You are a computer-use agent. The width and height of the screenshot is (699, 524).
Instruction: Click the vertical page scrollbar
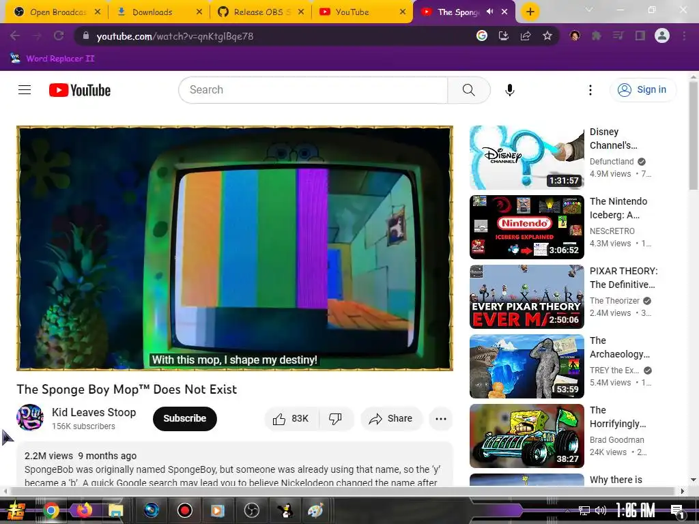coord(694,136)
